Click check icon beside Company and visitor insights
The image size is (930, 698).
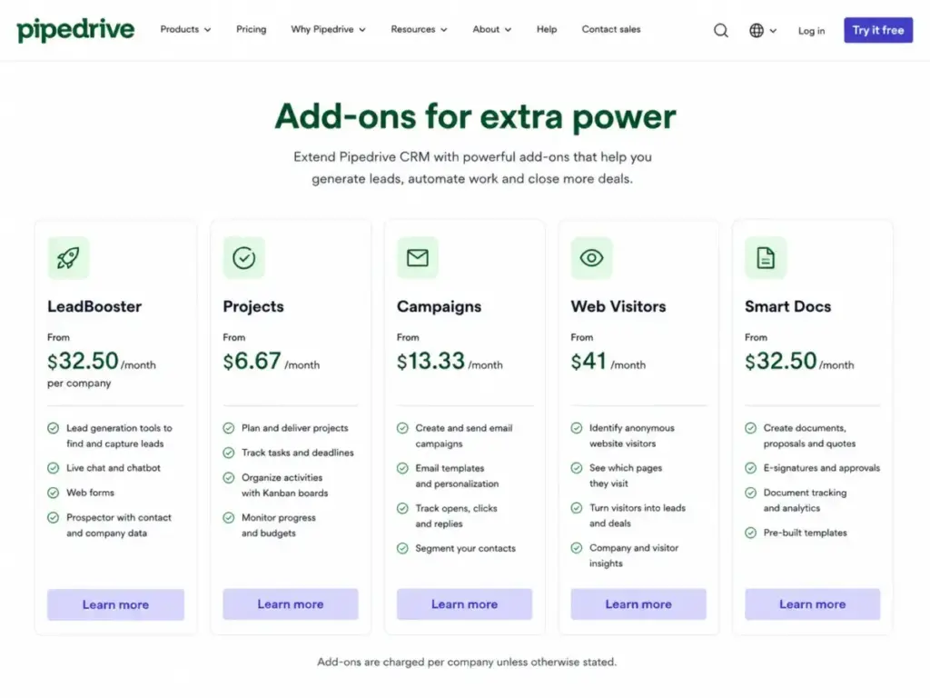577,548
